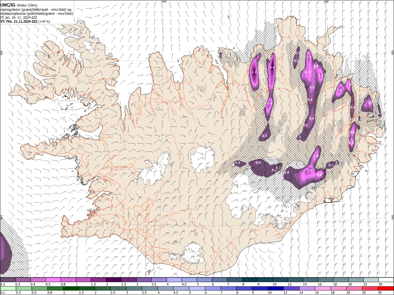Select the dusky purple 0.2 legend swatch
The width and height of the screenshot is (394, 295).
point(8,280)
